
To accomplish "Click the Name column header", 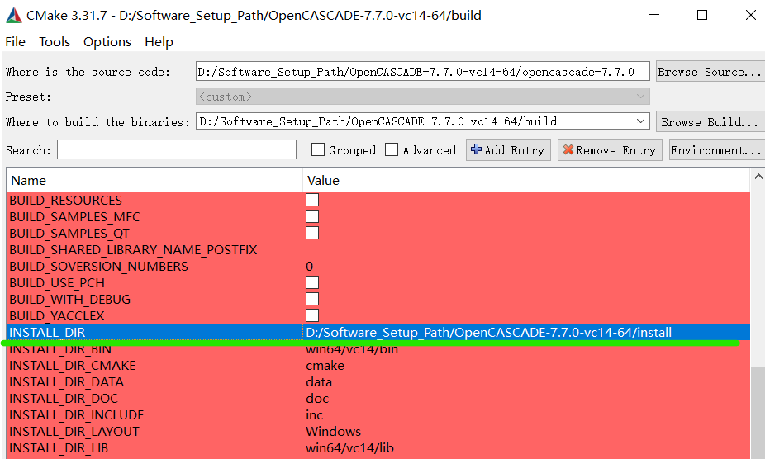I will [x=154, y=181].
